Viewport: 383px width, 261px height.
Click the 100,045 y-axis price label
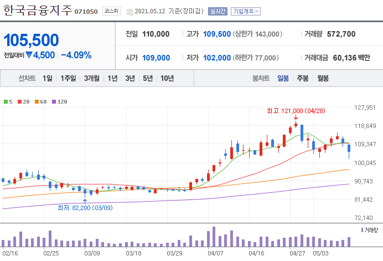(x=365, y=163)
